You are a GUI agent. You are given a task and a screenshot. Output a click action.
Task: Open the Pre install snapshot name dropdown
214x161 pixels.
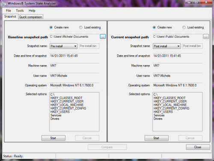click(x=64, y=46)
